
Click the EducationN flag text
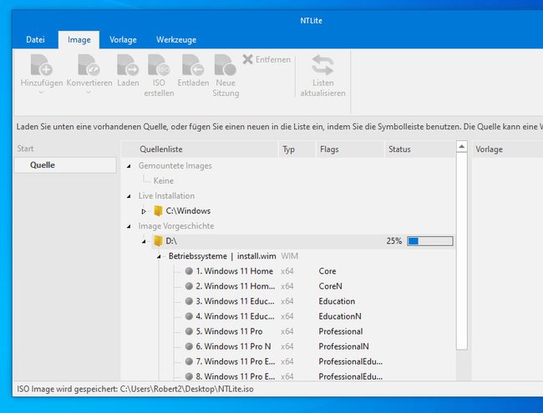point(340,316)
